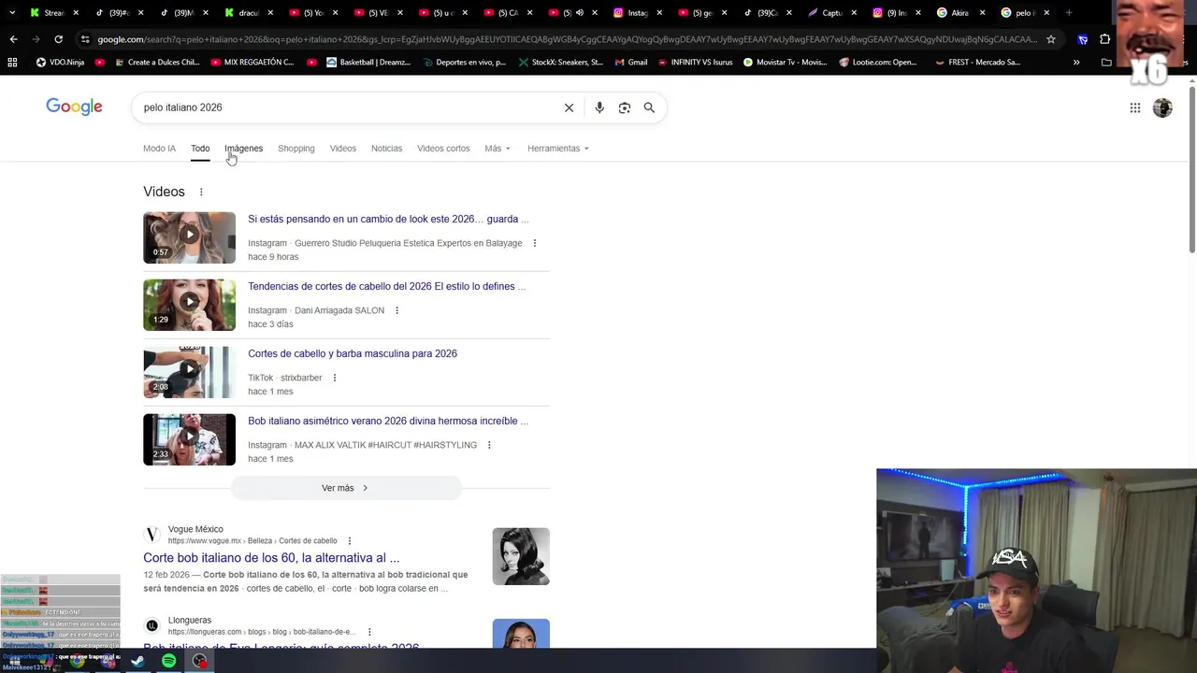Open all bookmarks folder icon
The height and width of the screenshot is (673, 1197).
(x=1106, y=62)
